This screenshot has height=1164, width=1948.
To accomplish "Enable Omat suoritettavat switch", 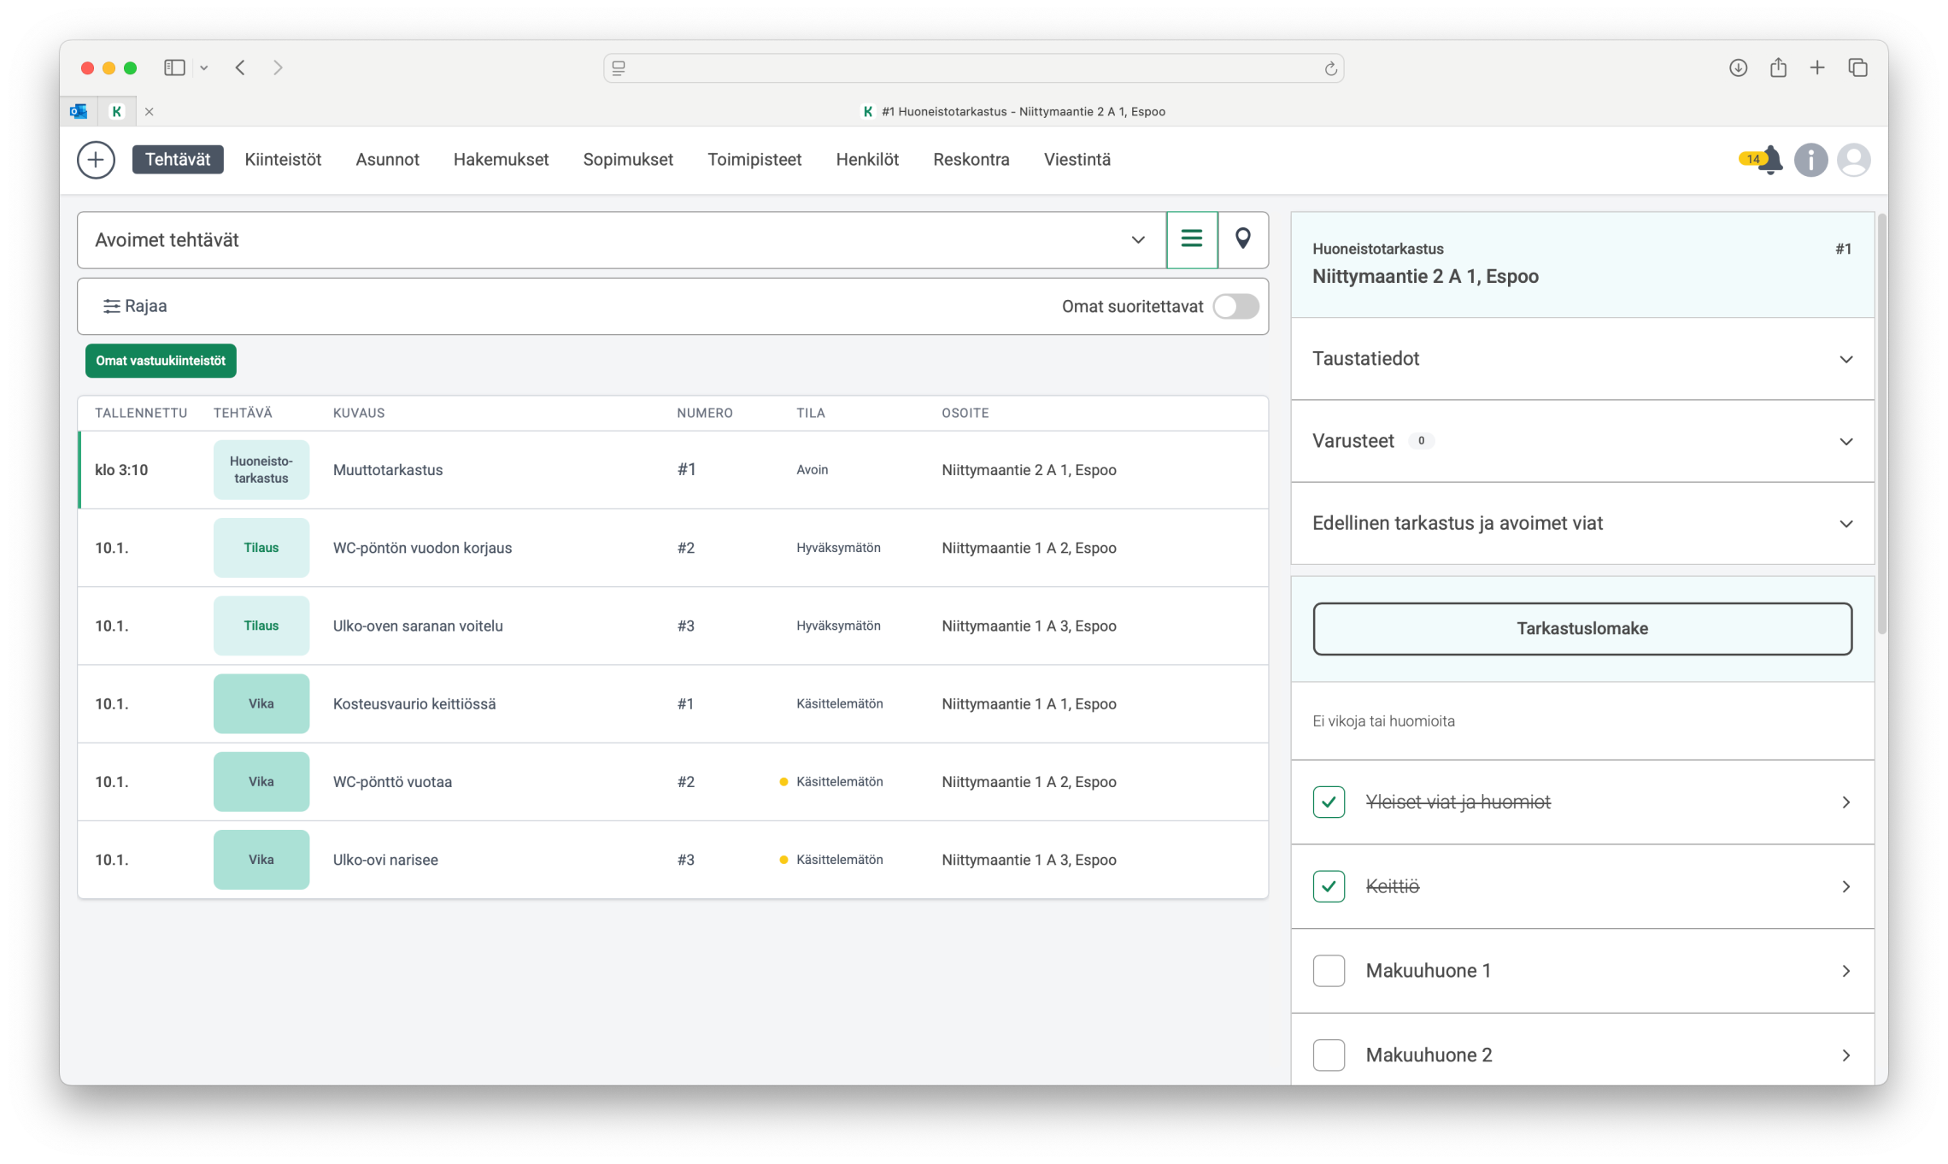I will (x=1235, y=306).
